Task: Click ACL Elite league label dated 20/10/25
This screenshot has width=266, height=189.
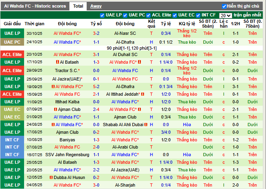Action: [12, 54]
